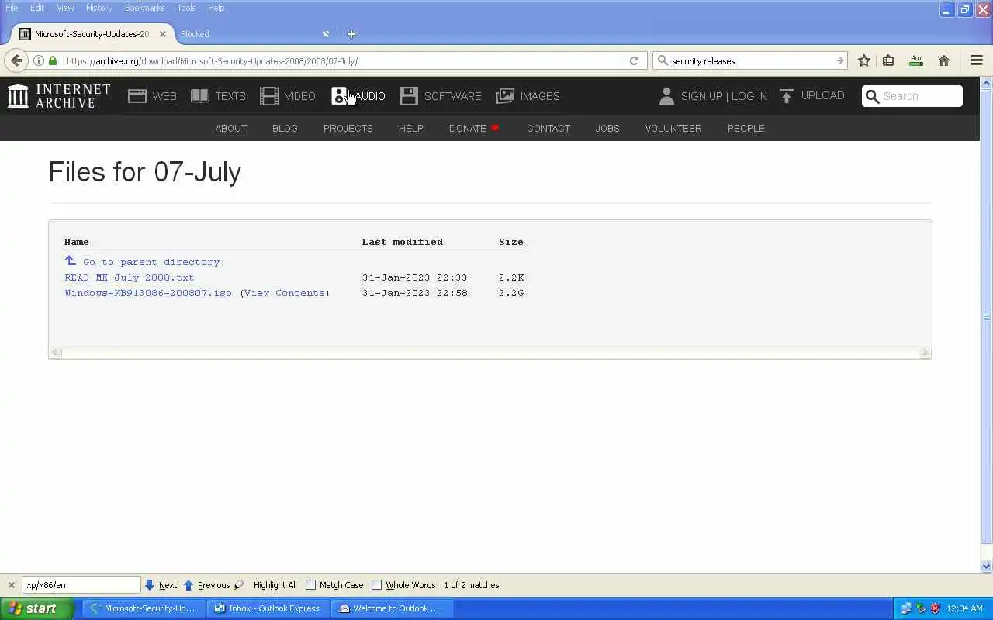This screenshot has height=620, width=993.
Task: Switch to Welcome to Outlook taskbar item
Action: coord(393,608)
